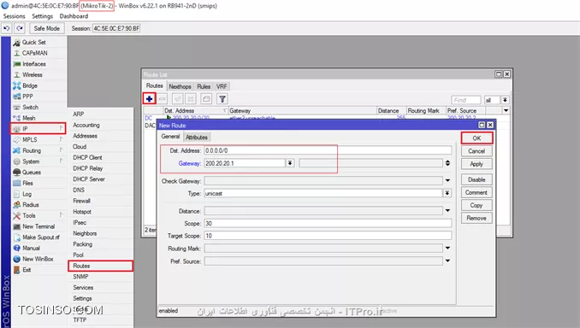This screenshot has height=328, width=580.
Task: Expand the Routing submenu
Action: click(38, 150)
